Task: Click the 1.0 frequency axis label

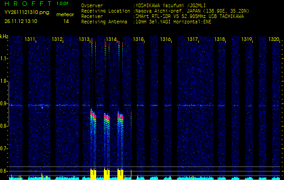Action: pyautogui.click(x=4, y=81)
